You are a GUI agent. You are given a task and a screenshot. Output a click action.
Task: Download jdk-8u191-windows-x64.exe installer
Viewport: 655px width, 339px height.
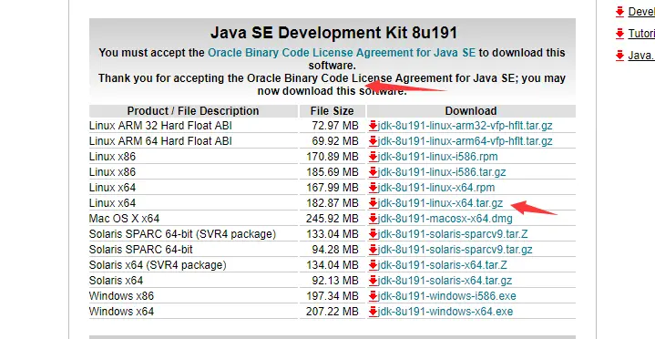coord(445,312)
